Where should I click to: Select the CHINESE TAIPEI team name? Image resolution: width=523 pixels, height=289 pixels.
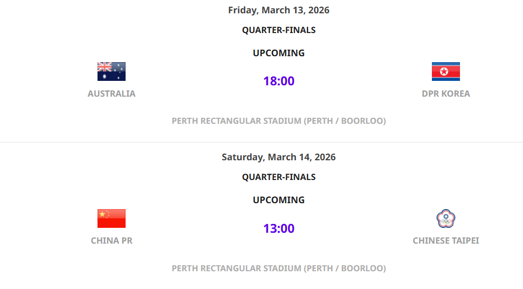coord(446,241)
